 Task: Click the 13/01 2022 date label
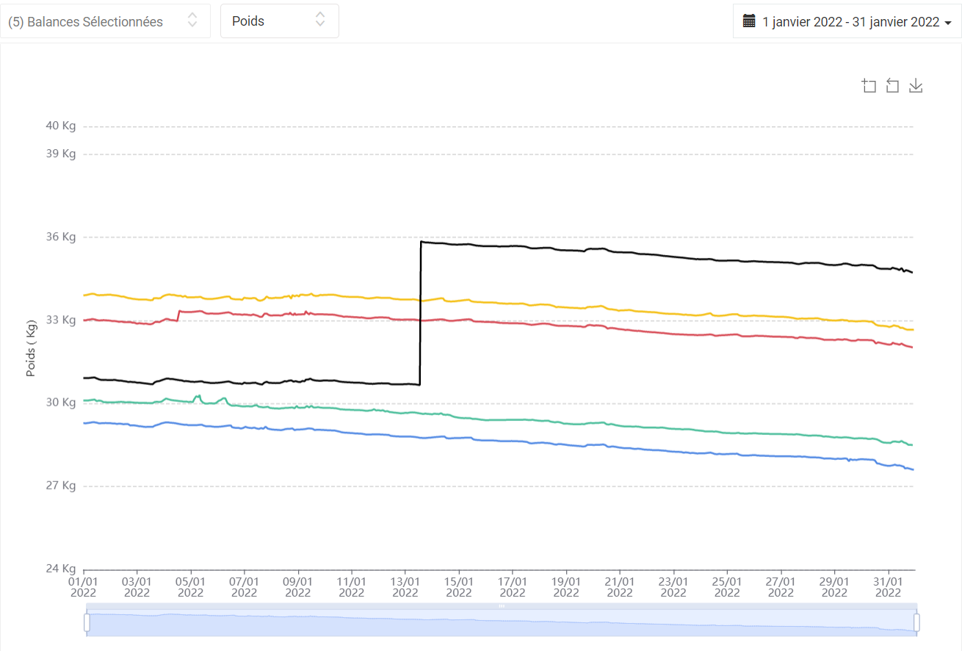click(405, 586)
